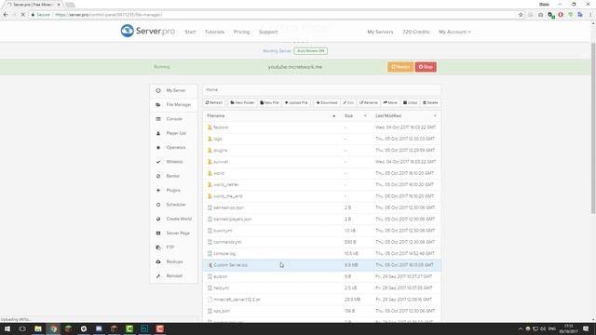Open the Plugins sidebar item

coord(174,190)
